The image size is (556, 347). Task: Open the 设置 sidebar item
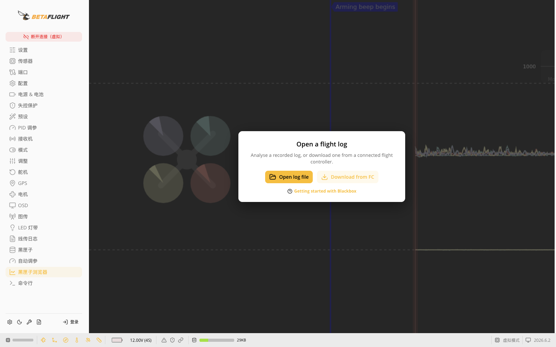[44, 50]
